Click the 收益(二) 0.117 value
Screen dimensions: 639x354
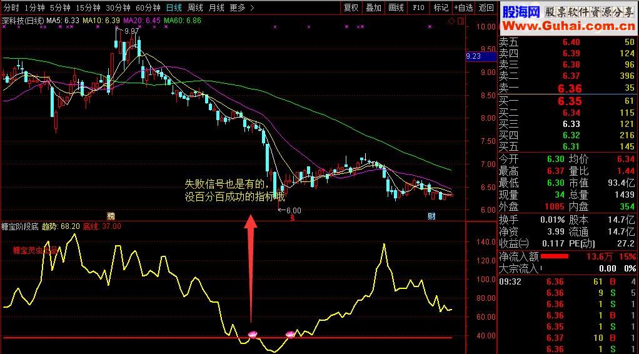[552, 245]
